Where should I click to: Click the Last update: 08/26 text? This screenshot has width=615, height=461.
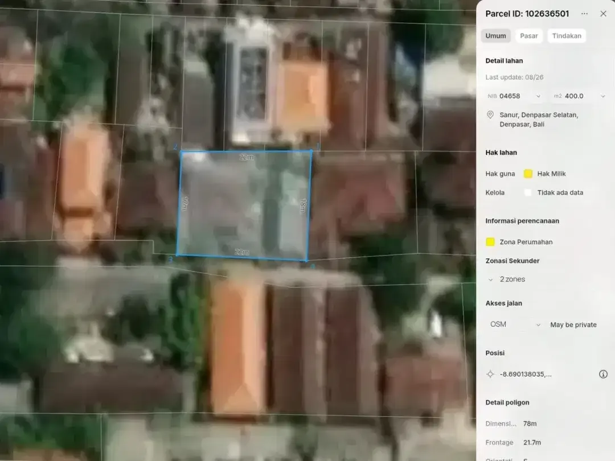(x=515, y=77)
